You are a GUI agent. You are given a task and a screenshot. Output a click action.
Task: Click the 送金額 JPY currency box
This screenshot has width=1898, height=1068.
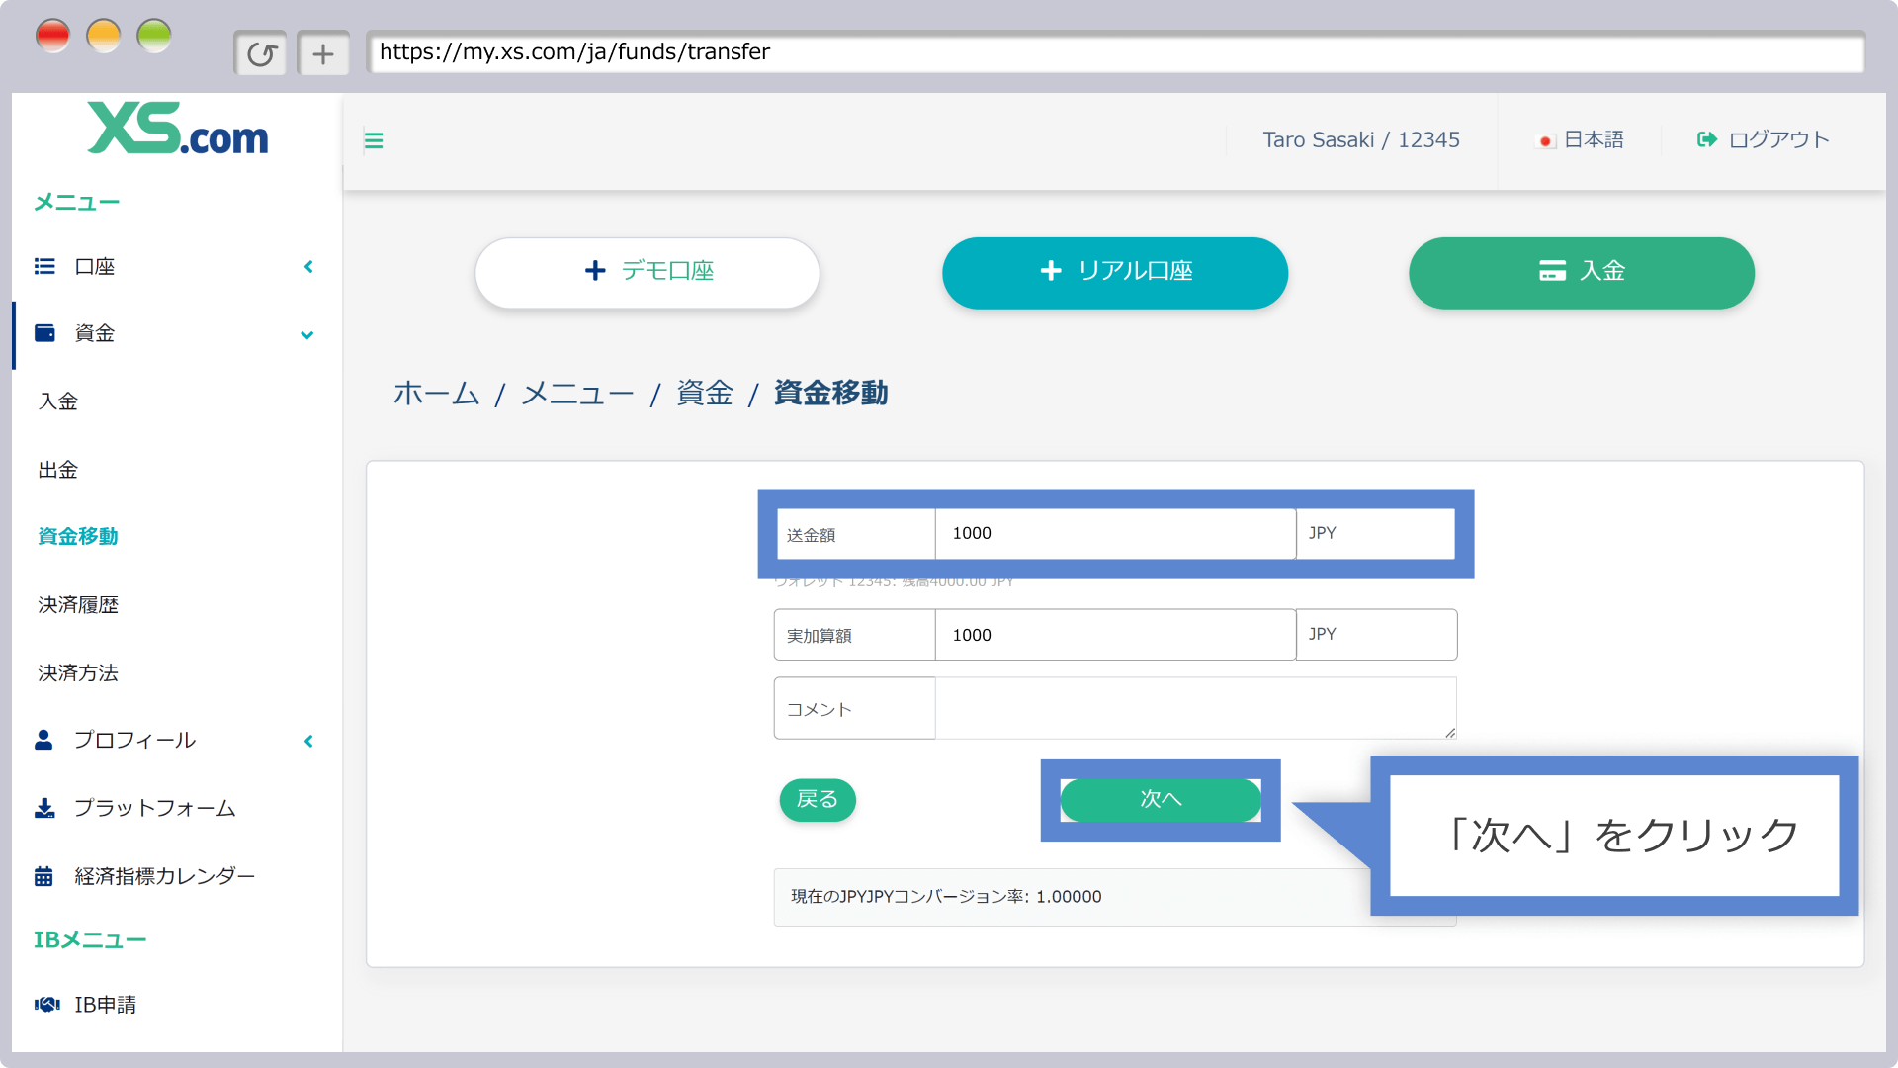coord(1375,534)
